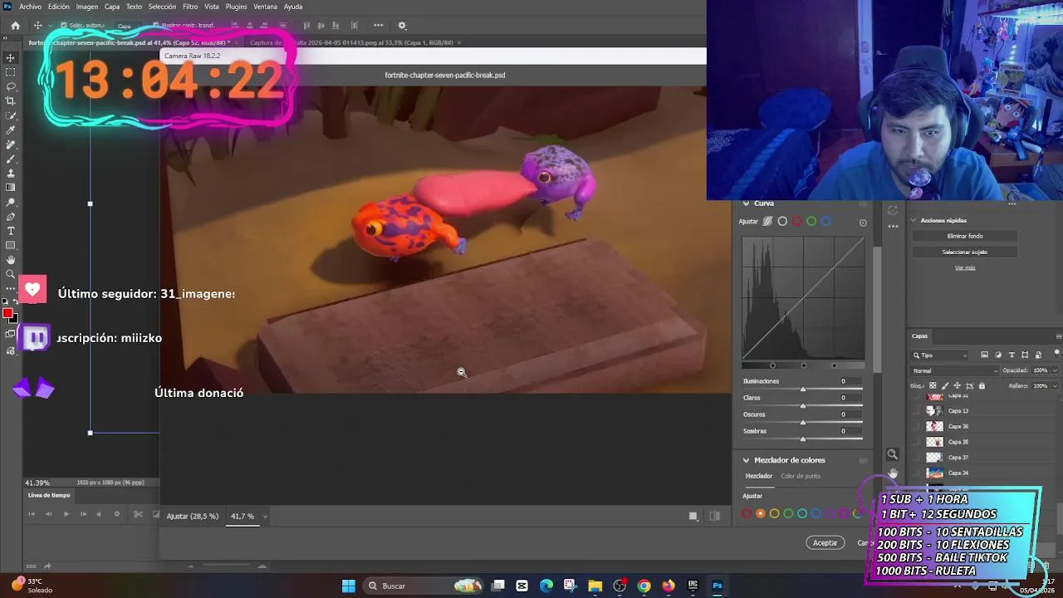This screenshot has width=1063, height=598.
Task: Click the Eliminar fondo button
Action: 964,236
